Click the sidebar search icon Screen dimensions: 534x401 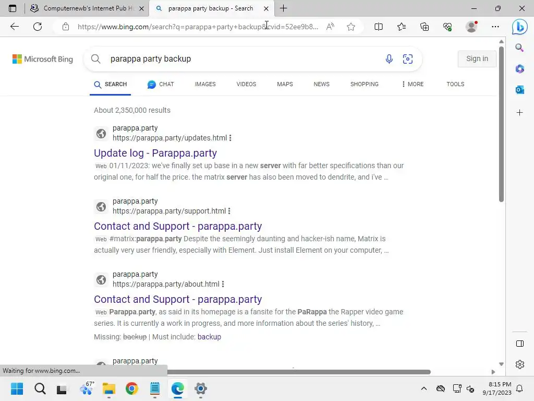tap(519, 48)
